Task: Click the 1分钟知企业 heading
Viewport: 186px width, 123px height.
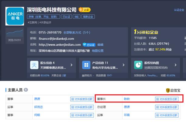Action: (146, 32)
